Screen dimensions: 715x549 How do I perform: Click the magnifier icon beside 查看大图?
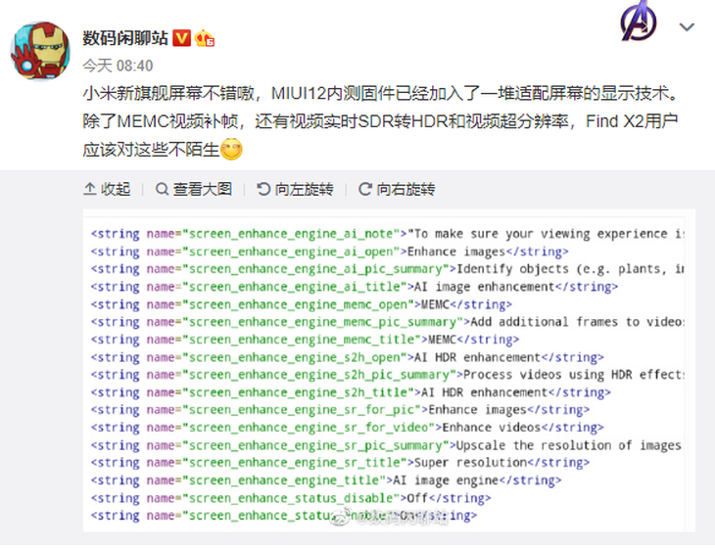162,189
